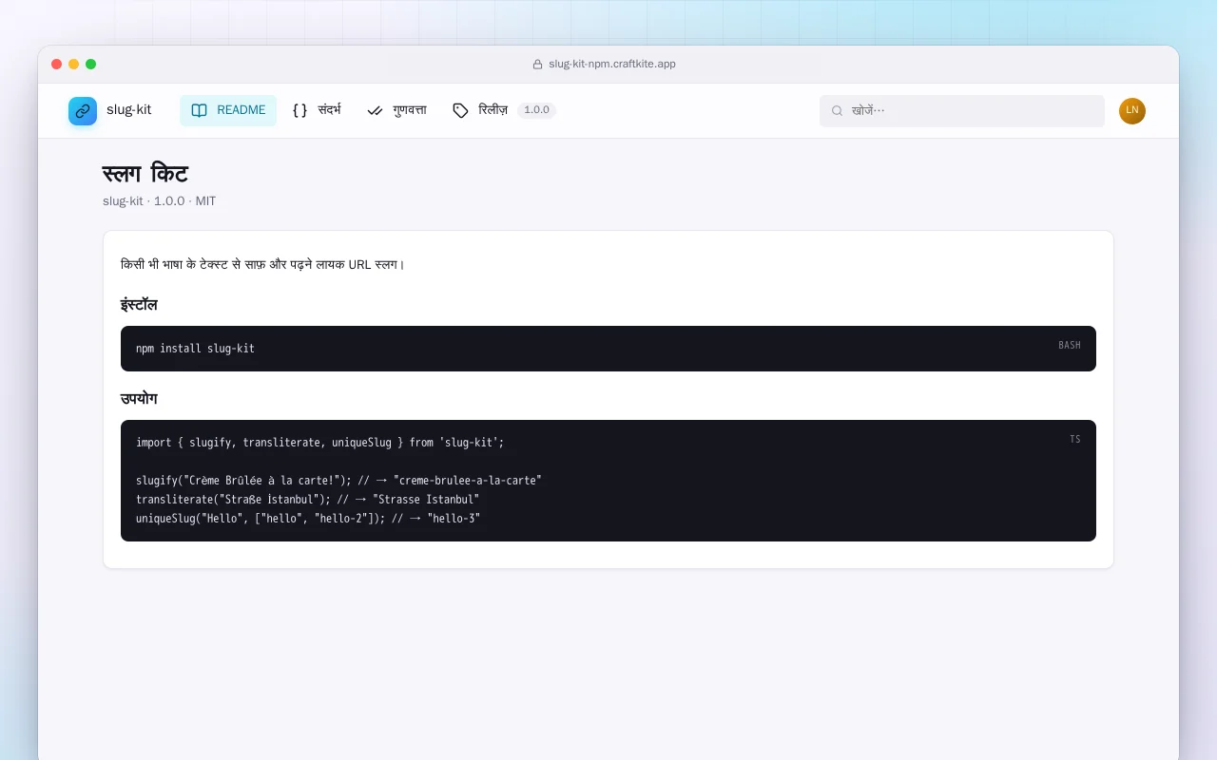1217x760 pixels.
Task: Click the उपयोग section heading
Action: (x=139, y=399)
